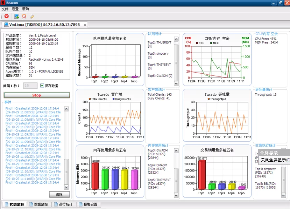The image size is (290, 209).
Task: Click the 间隔(秒) interval field
Action: 30,86
